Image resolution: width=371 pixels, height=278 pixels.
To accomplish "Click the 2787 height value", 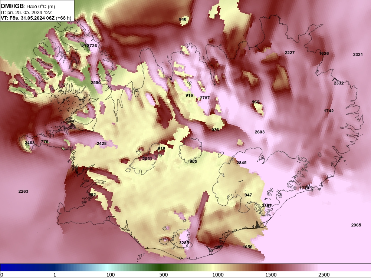I will click(205, 98).
